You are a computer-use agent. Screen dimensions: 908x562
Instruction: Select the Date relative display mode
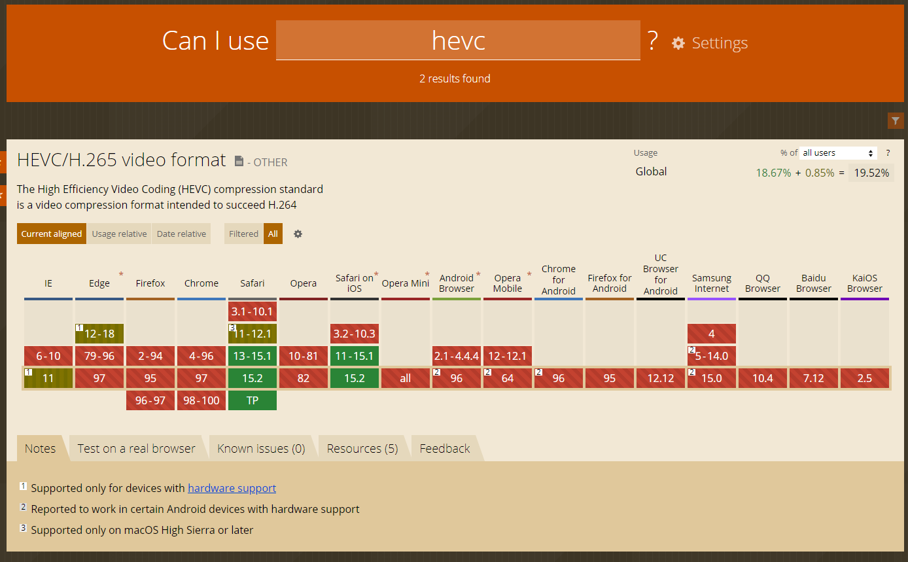click(x=181, y=234)
